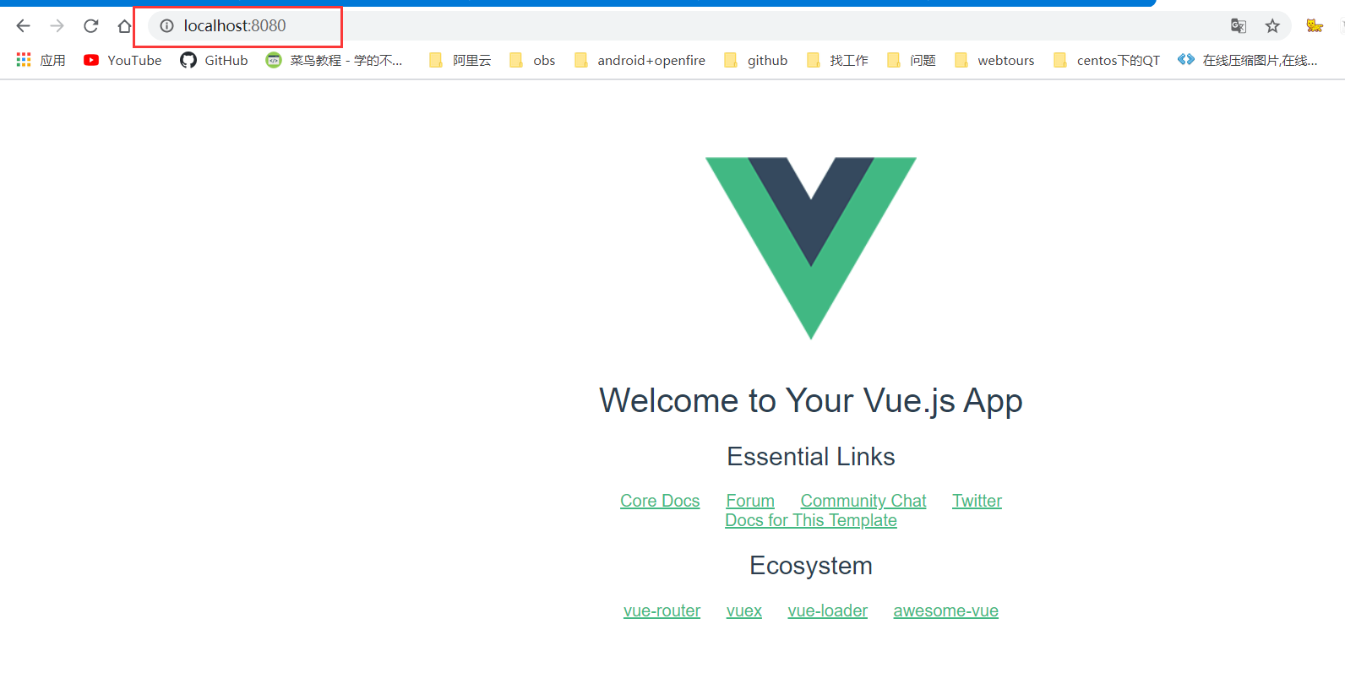Follow the Community Chat link
Viewport: 1345px width, 684px height.
click(x=863, y=501)
